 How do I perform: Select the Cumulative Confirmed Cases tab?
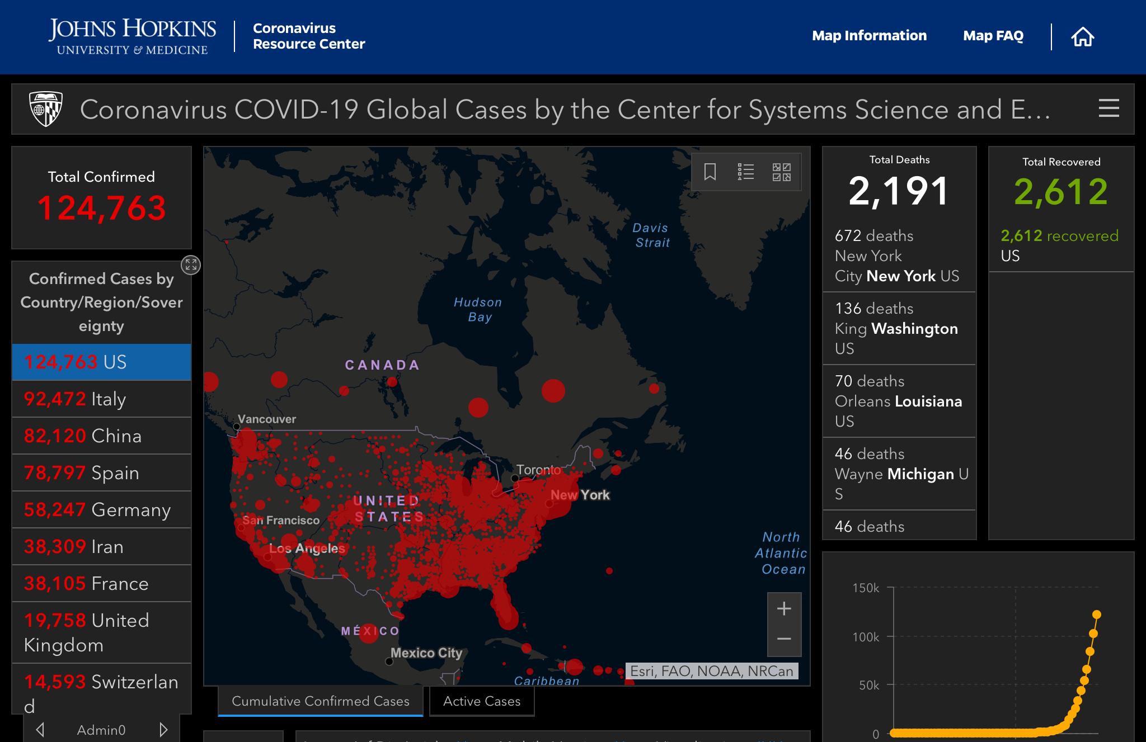[320, 701]
